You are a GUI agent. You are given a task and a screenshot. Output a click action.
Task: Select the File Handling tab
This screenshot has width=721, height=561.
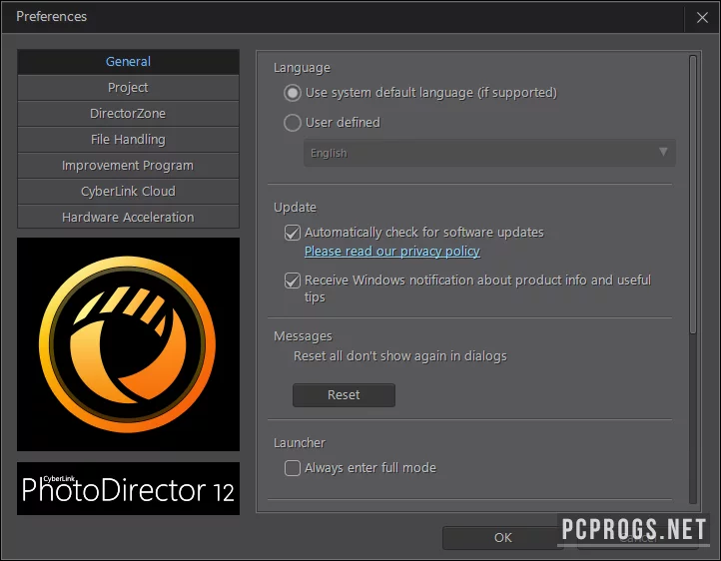tap(128, 140)
